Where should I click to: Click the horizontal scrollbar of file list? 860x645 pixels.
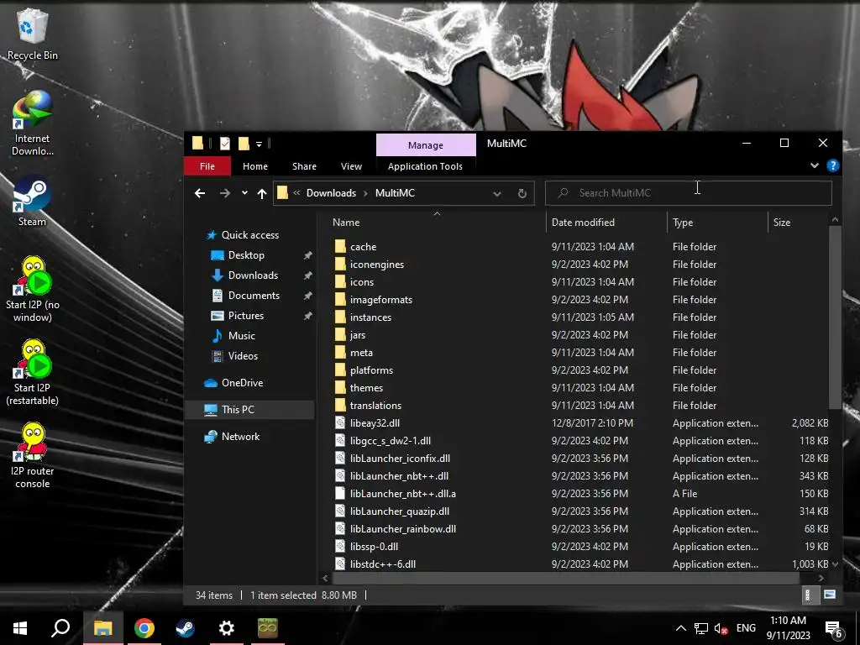565,578
